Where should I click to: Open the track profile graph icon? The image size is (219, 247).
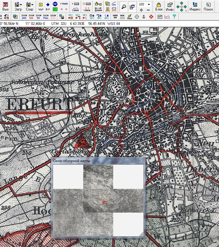coord(167,17)
